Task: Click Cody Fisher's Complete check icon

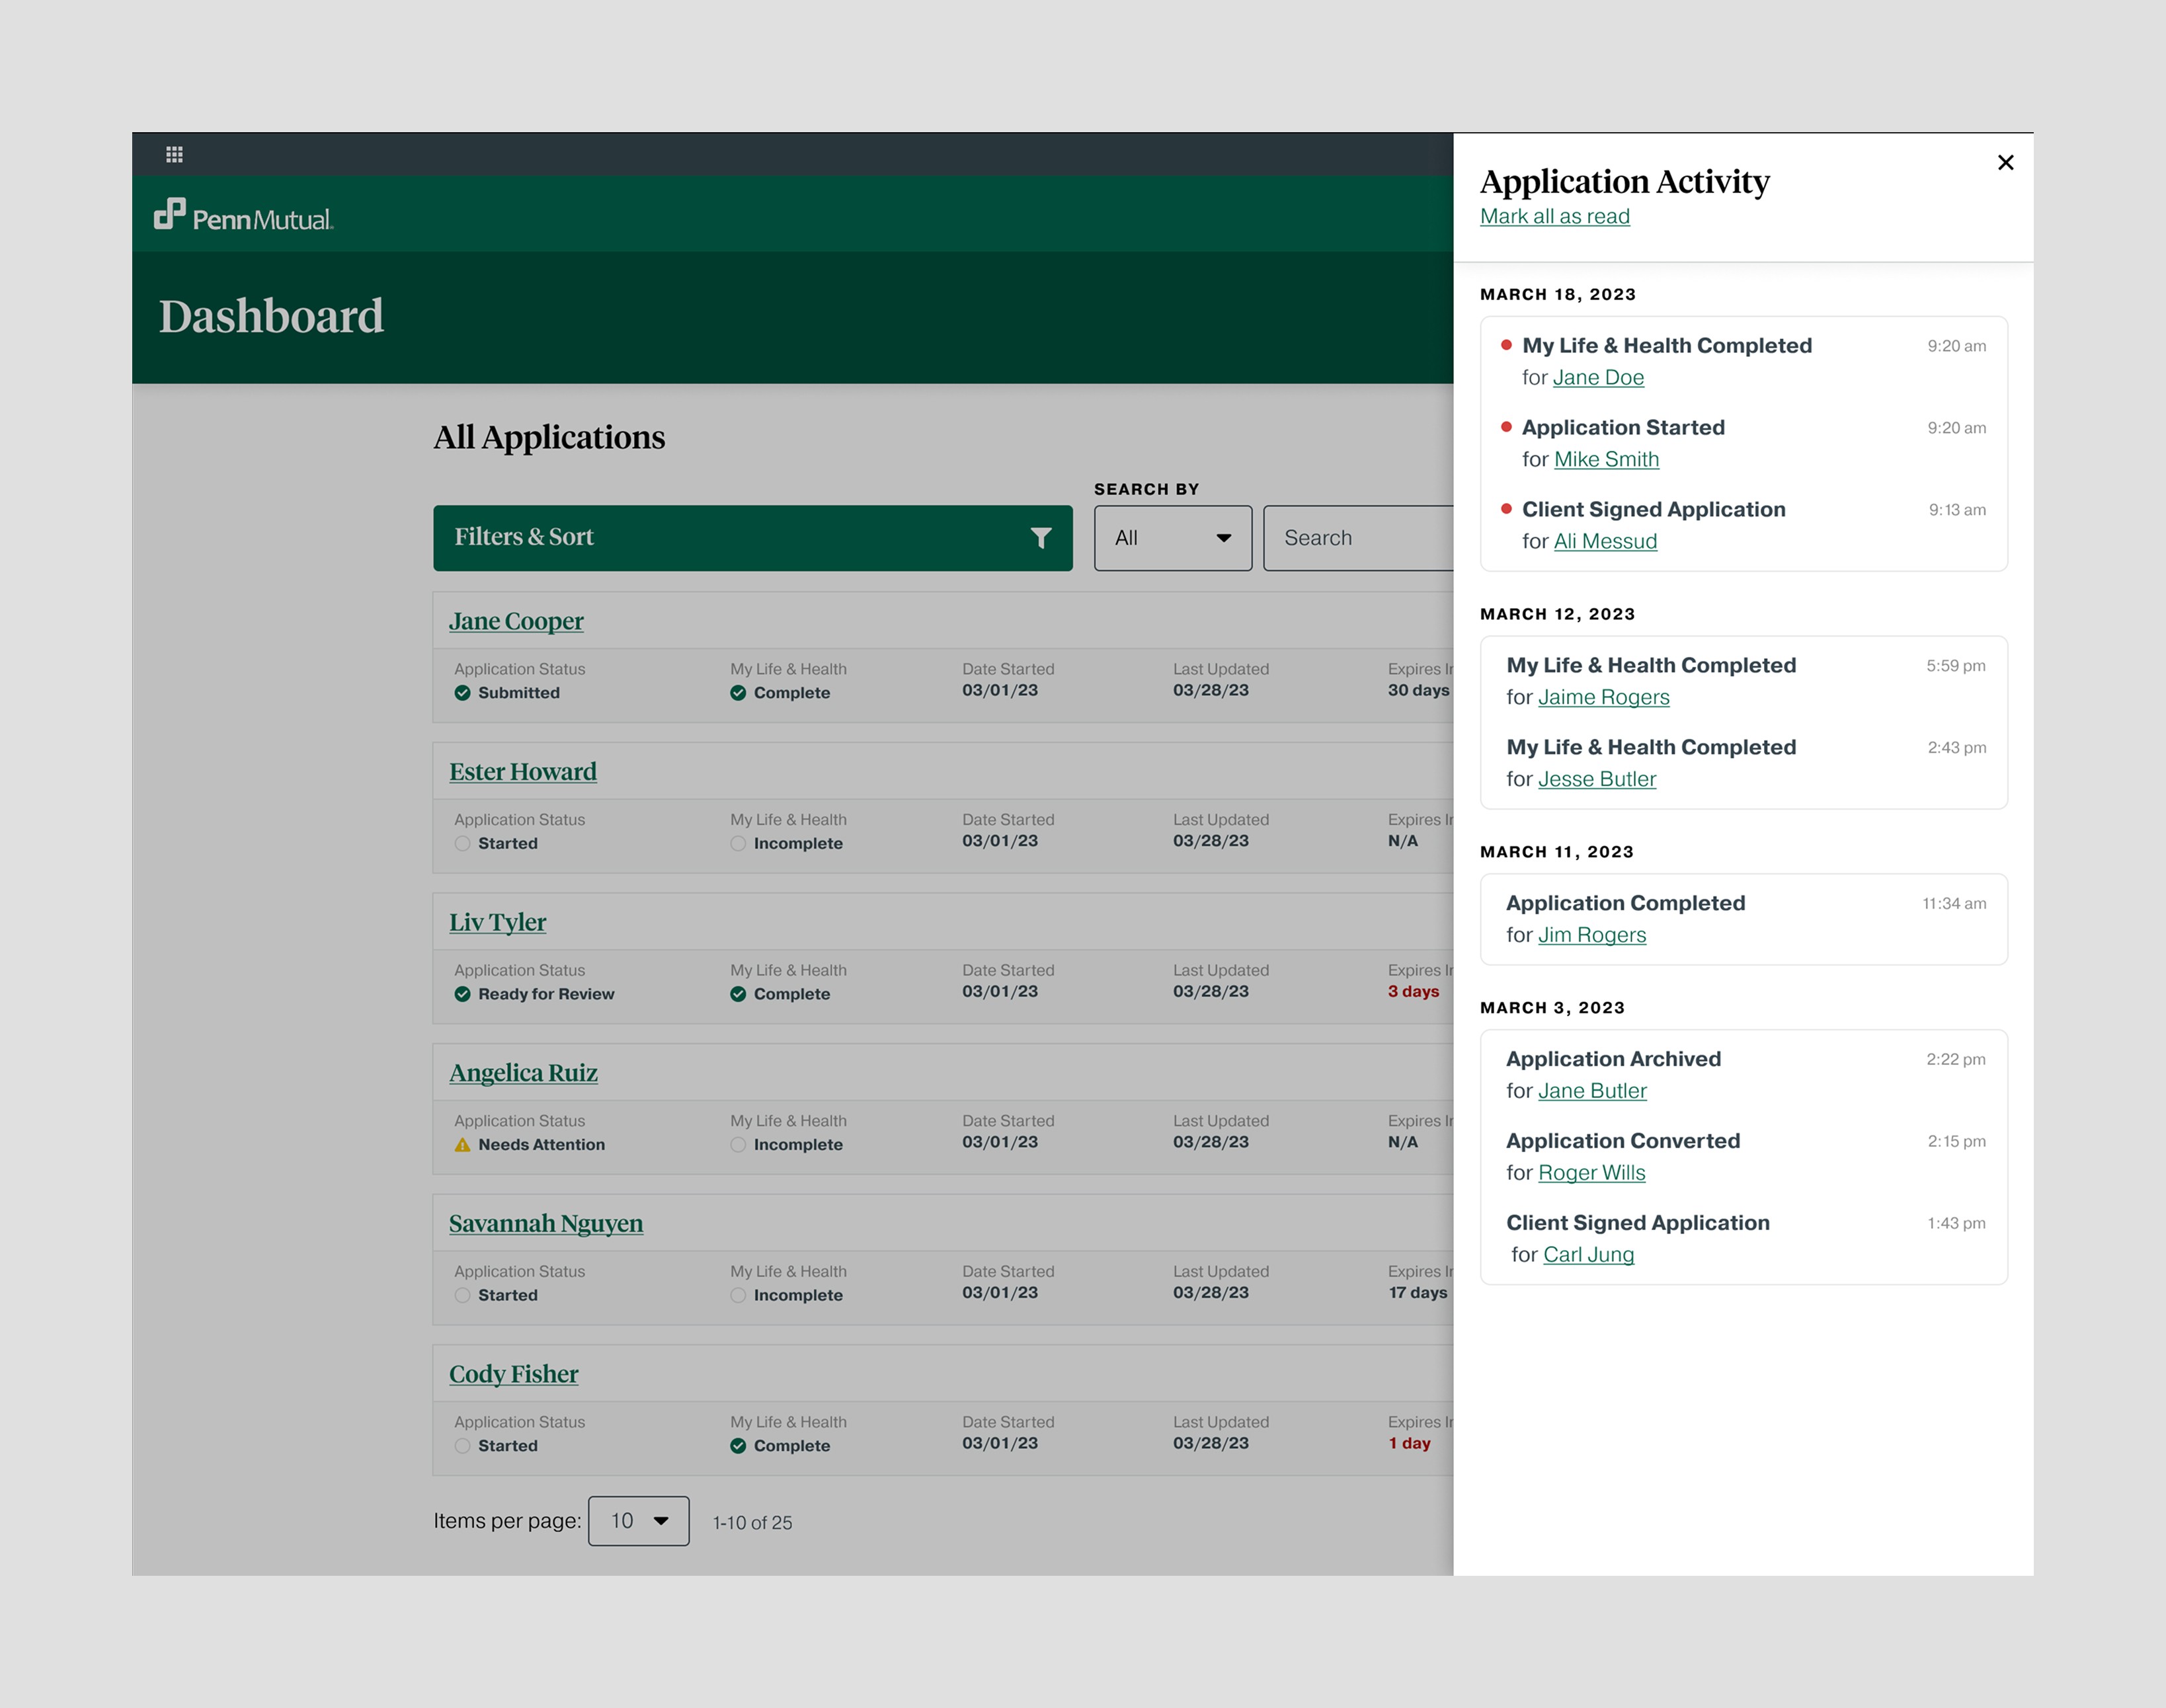Action: (738, 1446)
